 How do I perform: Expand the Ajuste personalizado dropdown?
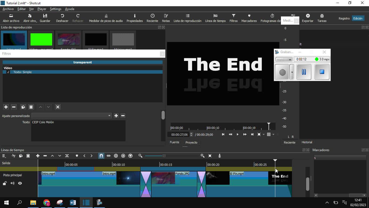(71, 116)
